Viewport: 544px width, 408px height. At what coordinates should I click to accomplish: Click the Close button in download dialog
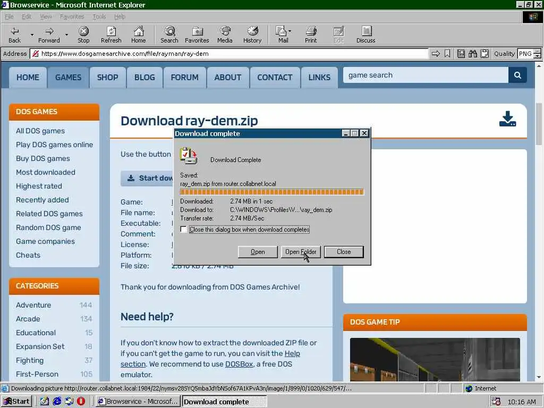click(x=344, y=252)
